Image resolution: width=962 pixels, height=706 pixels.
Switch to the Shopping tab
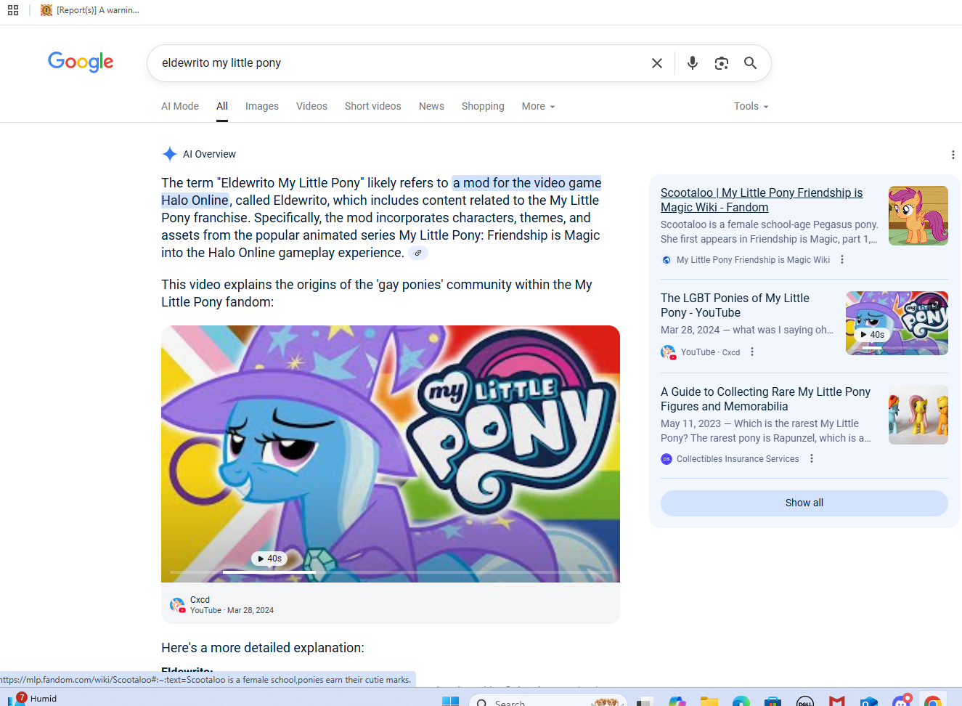click(x=483, y=106)
